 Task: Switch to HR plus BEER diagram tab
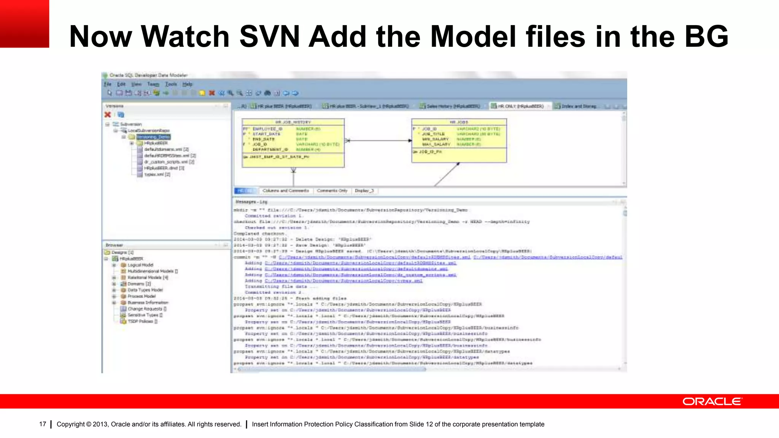(282, 106)
